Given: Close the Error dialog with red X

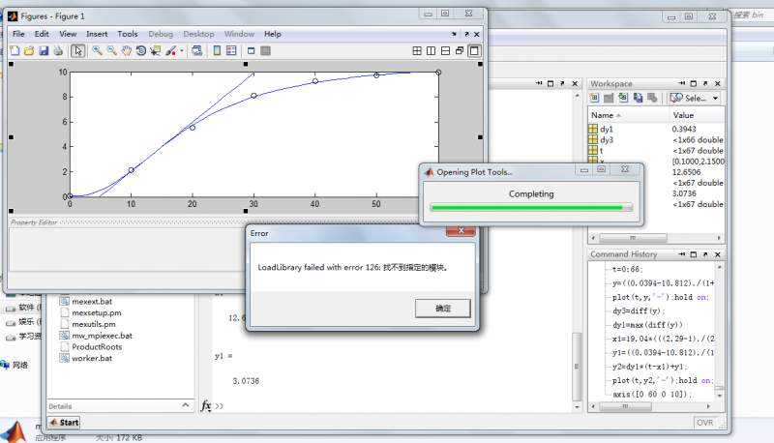Looking at the screenshot, I should (461, 231).
